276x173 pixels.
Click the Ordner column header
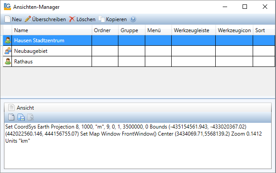[105, 30]
